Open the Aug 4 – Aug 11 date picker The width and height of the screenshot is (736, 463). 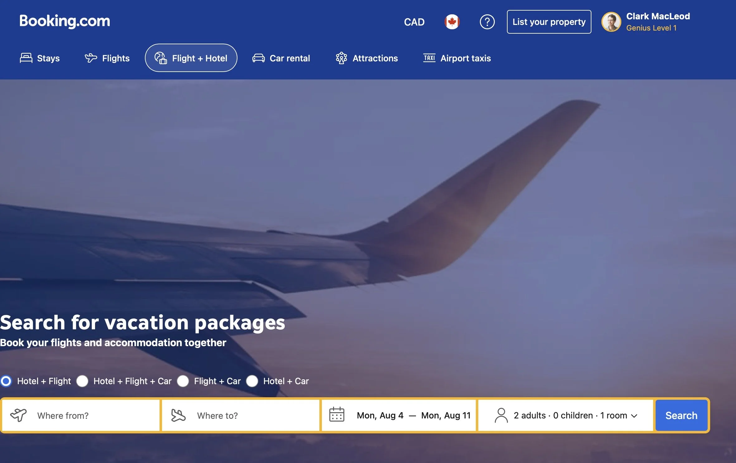(x=399, y=415)
